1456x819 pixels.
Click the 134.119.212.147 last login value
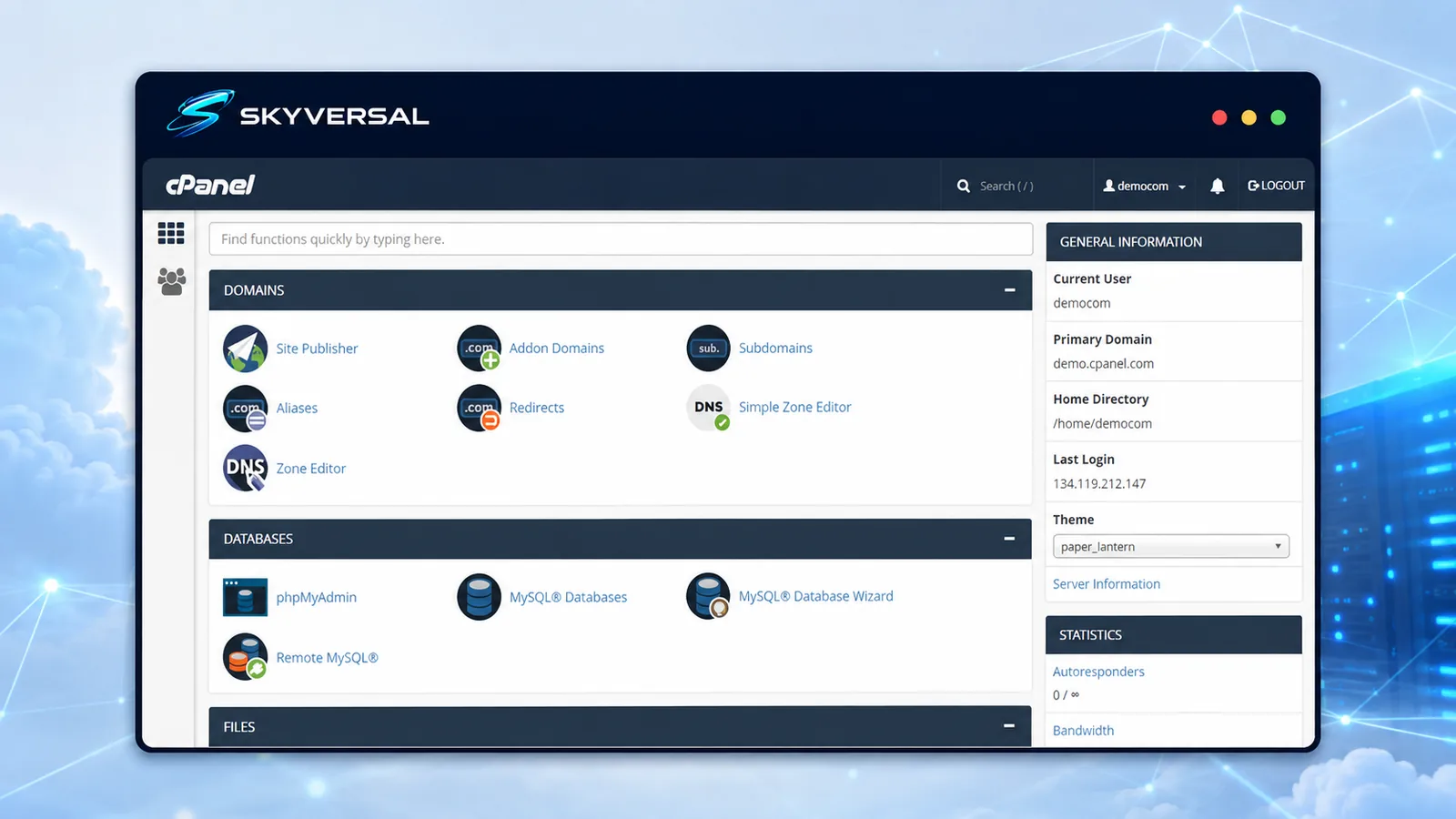[x=1099, y=483]
